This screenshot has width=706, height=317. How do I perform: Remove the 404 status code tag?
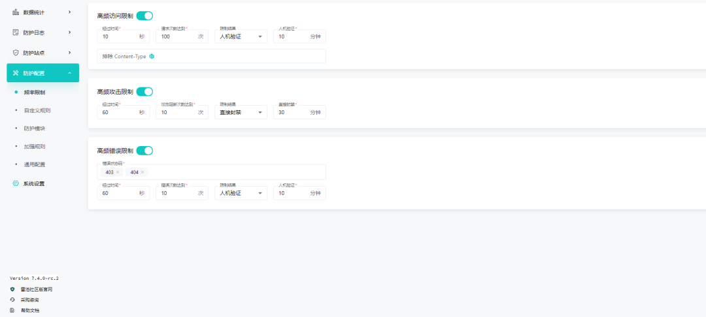coord(143,172)
